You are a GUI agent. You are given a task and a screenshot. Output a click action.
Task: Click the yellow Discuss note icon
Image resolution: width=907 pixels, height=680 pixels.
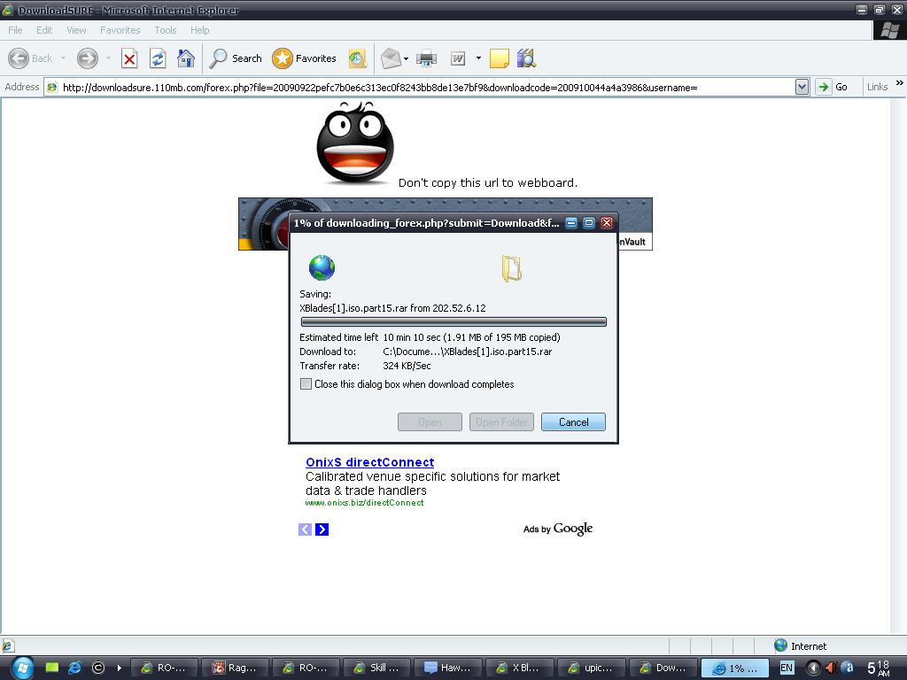(x=500, y=58)
